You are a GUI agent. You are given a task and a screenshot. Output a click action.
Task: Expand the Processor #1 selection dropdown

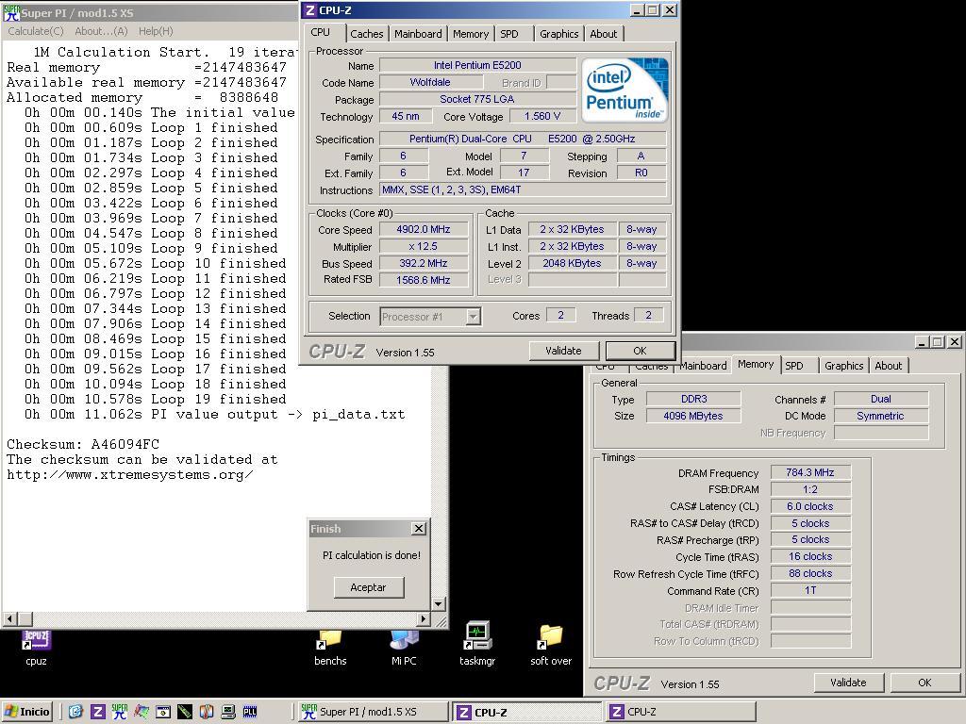tap(473, 317)
